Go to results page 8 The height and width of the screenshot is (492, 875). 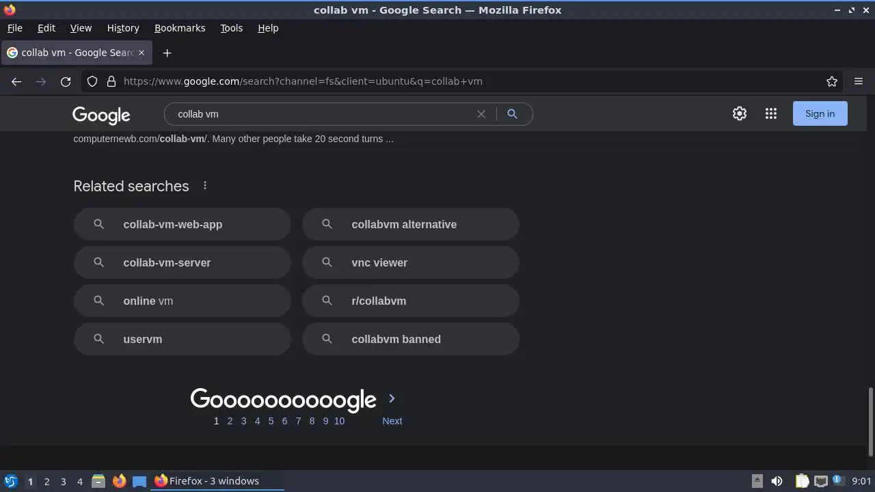pyautogui.click(x=312, y=421)
